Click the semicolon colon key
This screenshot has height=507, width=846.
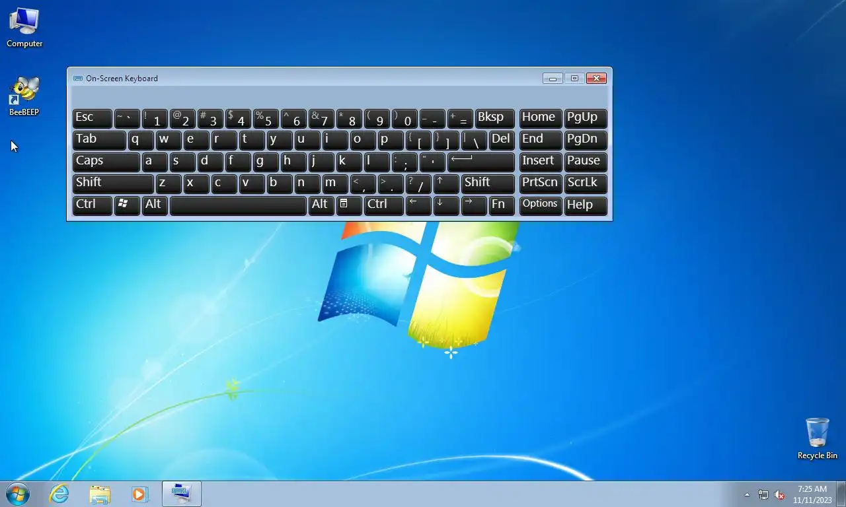pyautogui.click(x=404, y=162)
